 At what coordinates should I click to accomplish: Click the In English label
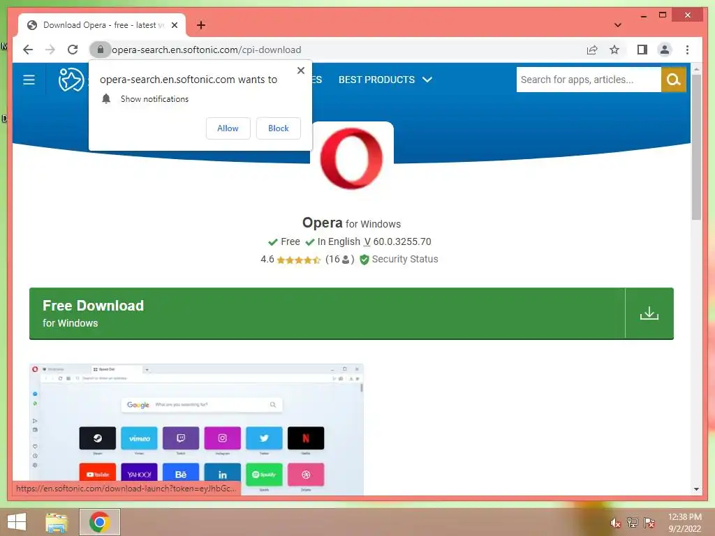339,241
